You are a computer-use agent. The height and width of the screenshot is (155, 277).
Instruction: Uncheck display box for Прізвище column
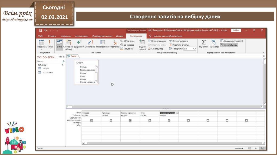[111, 120]
